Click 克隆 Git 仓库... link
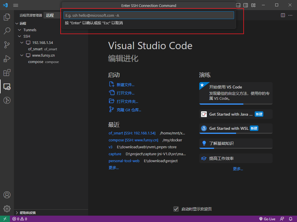Image resolution: width=297 pixels, height=222 pixels. tap(129, 110)
